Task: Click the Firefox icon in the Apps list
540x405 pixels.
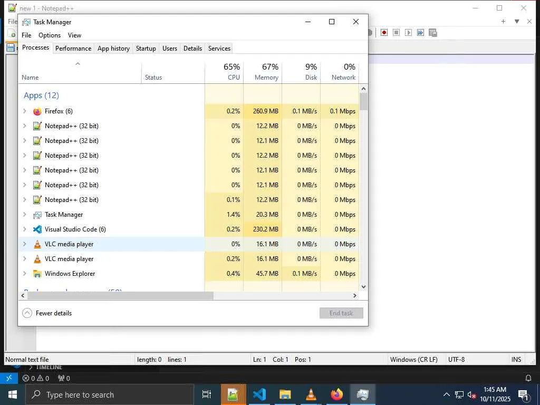Action: 37,111
